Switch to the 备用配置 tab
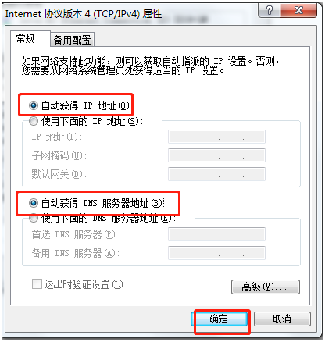 [x=72, y=40]
